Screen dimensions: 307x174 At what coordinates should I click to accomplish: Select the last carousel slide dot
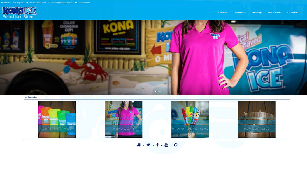[159, 91]
